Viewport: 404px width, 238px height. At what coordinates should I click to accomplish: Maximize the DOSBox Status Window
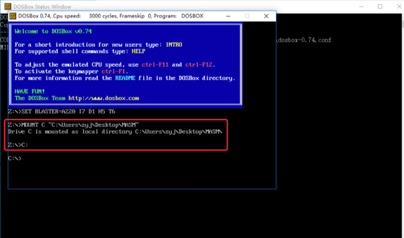[x=380, y=6]
